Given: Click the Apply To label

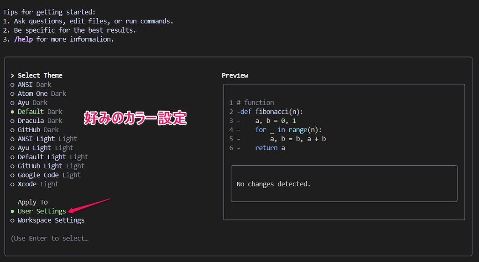Looking at the screenshot, I should tap(33, 202).
